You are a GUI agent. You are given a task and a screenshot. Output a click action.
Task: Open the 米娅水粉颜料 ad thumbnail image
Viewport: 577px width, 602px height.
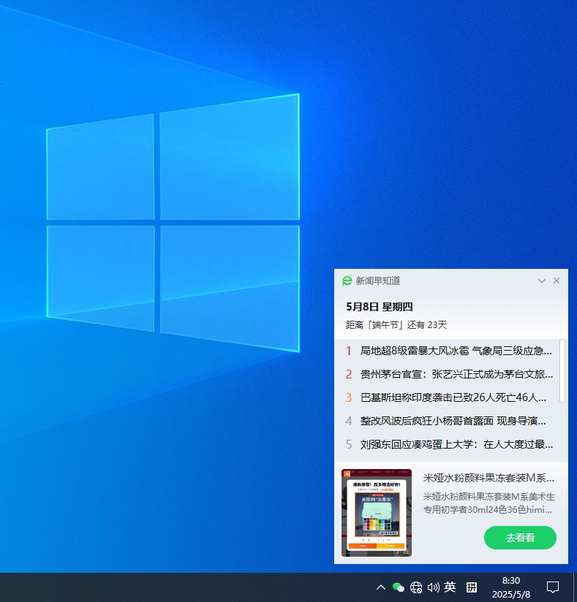377,513
